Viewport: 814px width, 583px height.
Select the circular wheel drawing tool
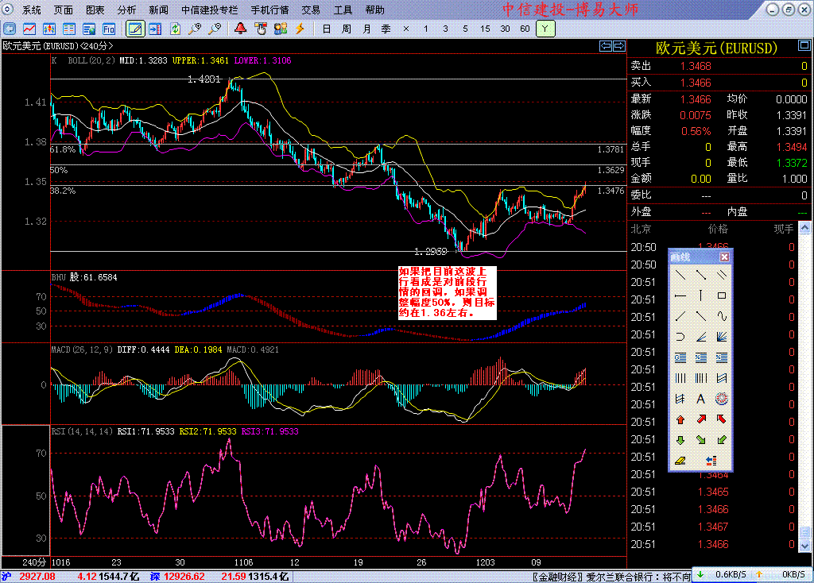click(722, 399)
